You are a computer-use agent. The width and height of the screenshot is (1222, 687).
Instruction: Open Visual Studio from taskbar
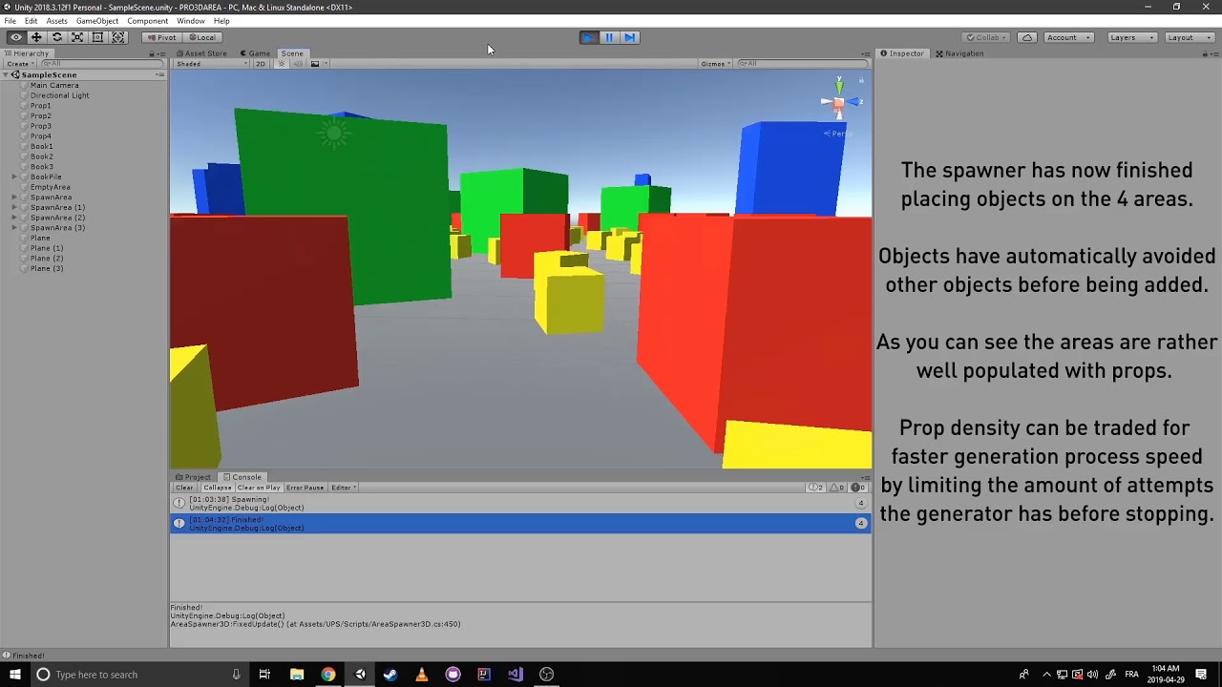(516, 675)
